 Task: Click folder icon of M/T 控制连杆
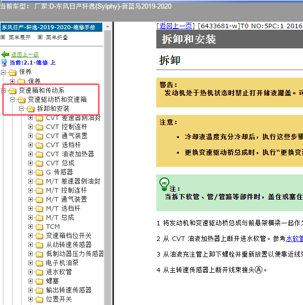[x=39, y=191]
